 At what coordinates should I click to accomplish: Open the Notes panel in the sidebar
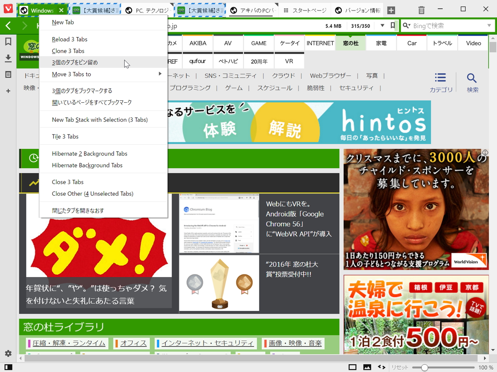8,74
